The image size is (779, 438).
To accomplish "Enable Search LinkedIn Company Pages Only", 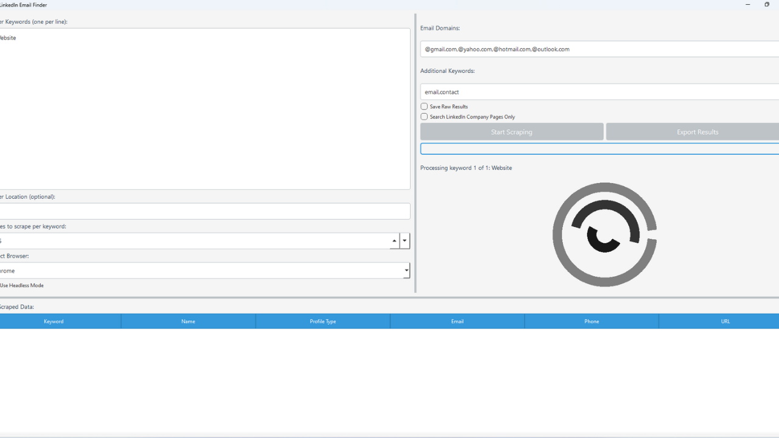I will point(424,117).
